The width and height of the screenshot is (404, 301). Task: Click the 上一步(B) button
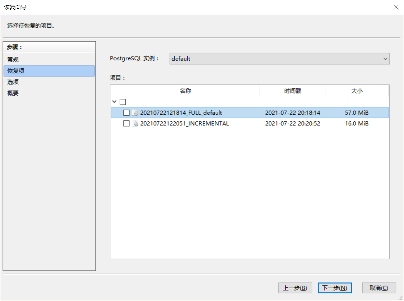[x=295, y=288]
